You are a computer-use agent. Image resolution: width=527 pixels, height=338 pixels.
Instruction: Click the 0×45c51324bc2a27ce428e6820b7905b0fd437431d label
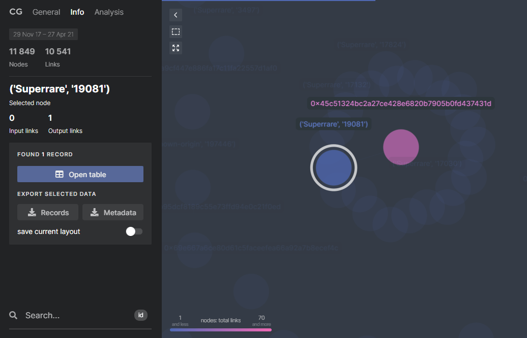tap(401, 104)
